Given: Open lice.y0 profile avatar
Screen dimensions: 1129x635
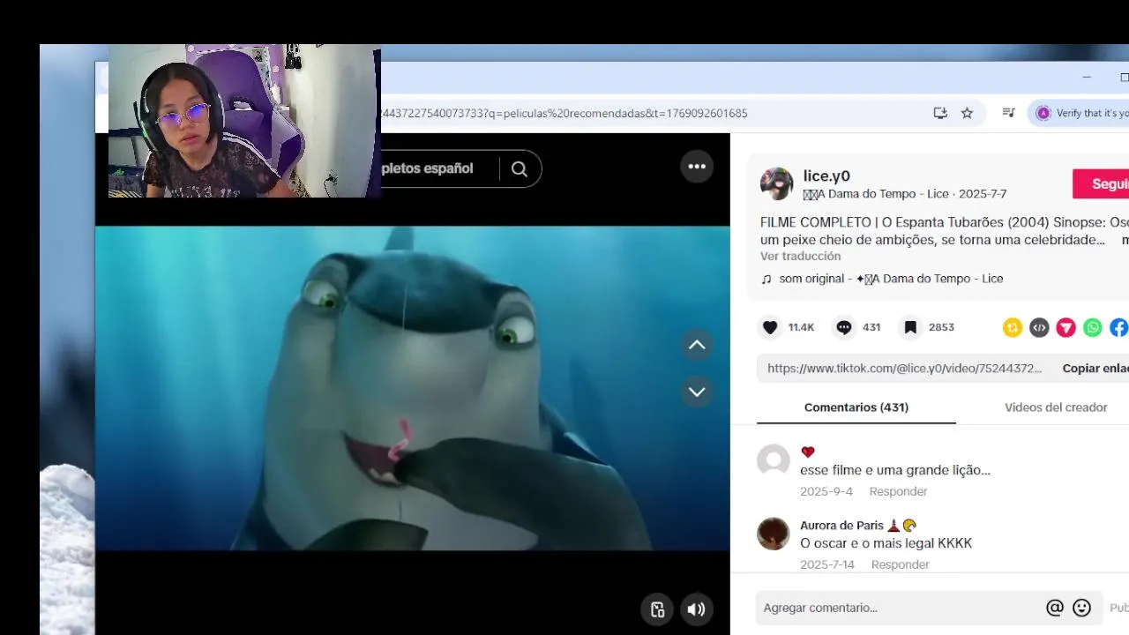Looking at the screenshot, I should (777, 183).
